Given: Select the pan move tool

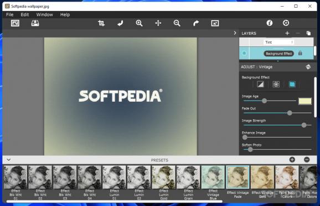Looking at the screenshot, I should click(158, 23).
